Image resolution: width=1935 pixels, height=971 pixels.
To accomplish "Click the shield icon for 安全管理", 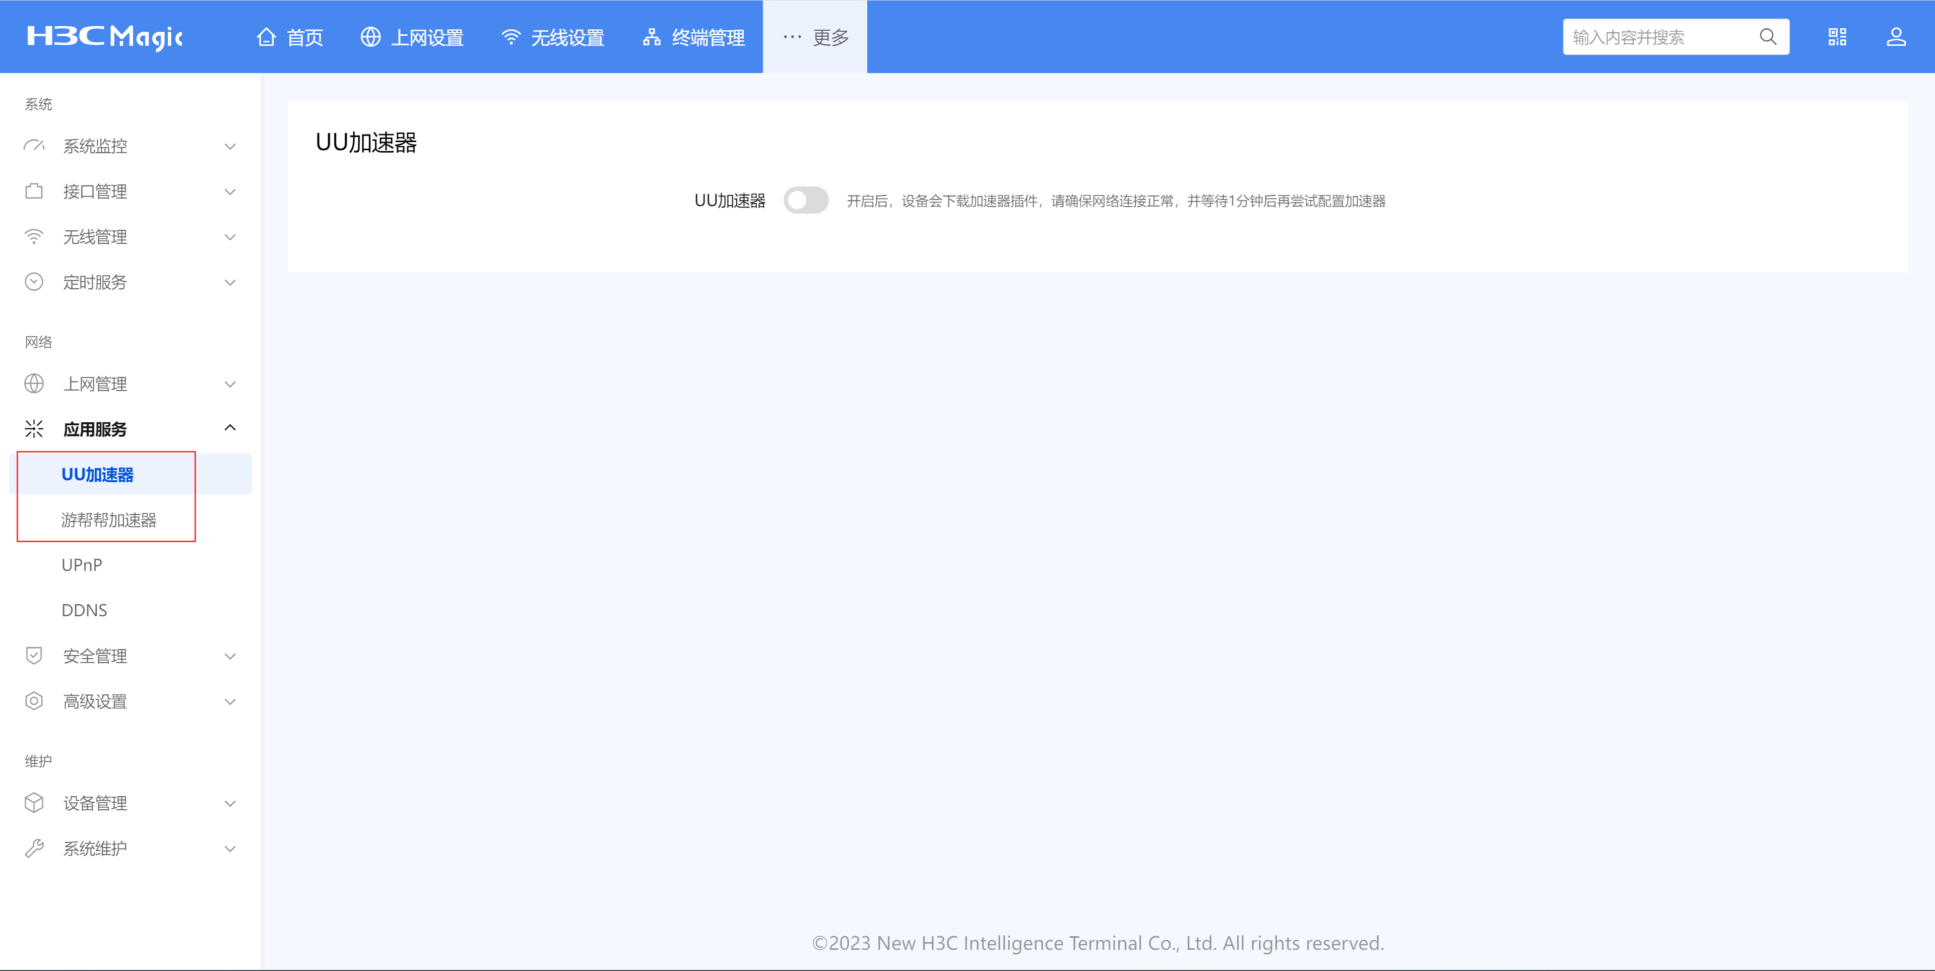I will (x=34, y=656).
